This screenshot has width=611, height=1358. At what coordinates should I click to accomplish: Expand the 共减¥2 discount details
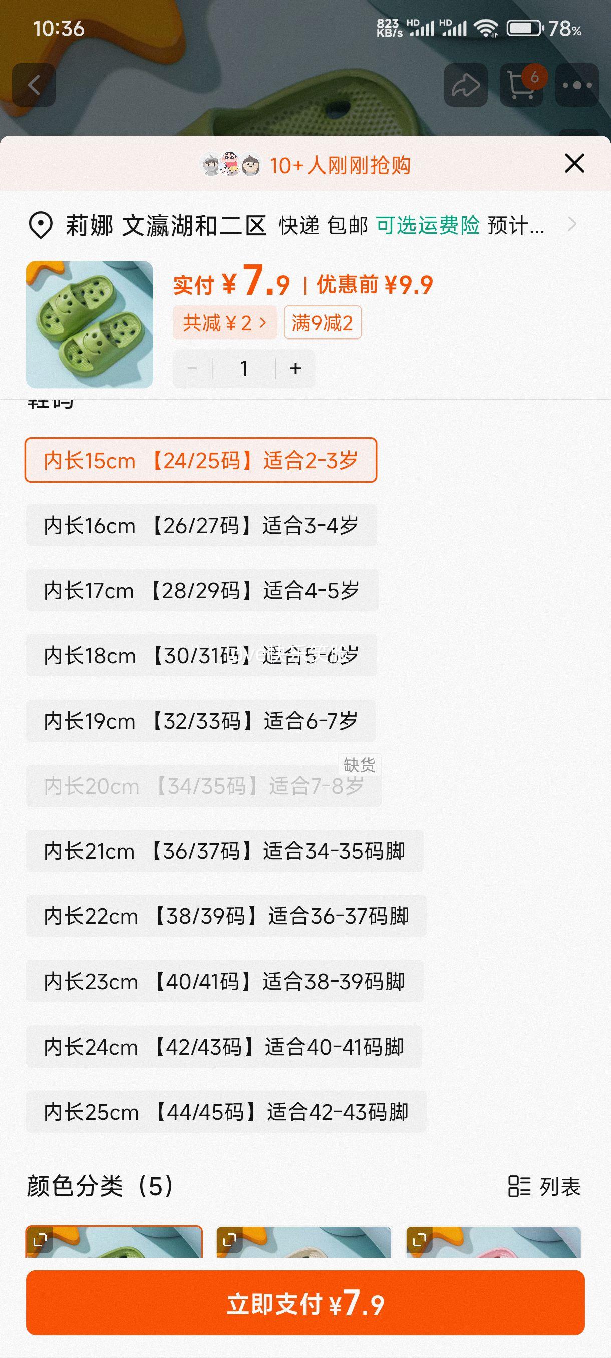224,322
